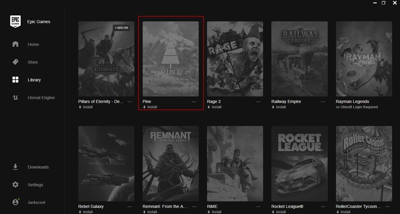The image size is (400, 214).
Task: Click the RollerCoaster Tycoon cover thumbnail
Action: [x=364, y=164]
